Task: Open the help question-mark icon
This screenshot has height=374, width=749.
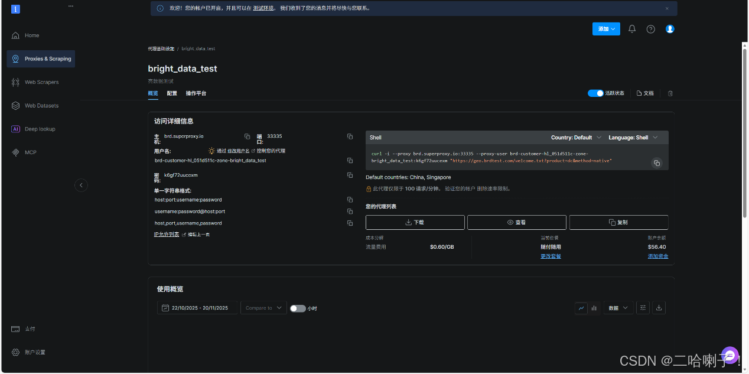Action: tap(650, 29)
